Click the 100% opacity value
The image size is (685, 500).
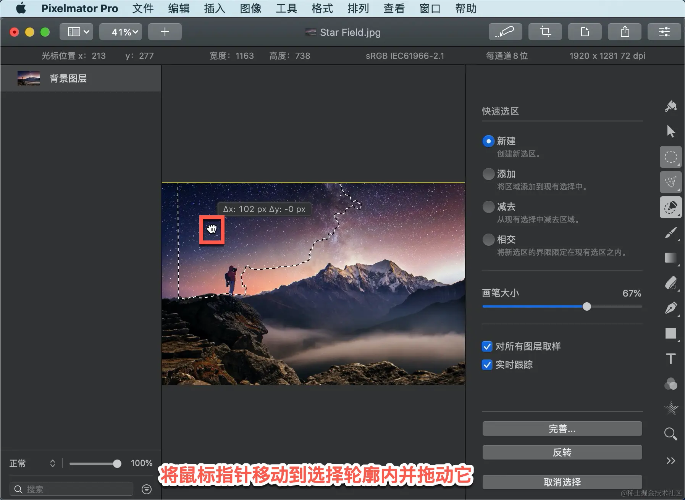pyautogui.click(x=142, y=463)
